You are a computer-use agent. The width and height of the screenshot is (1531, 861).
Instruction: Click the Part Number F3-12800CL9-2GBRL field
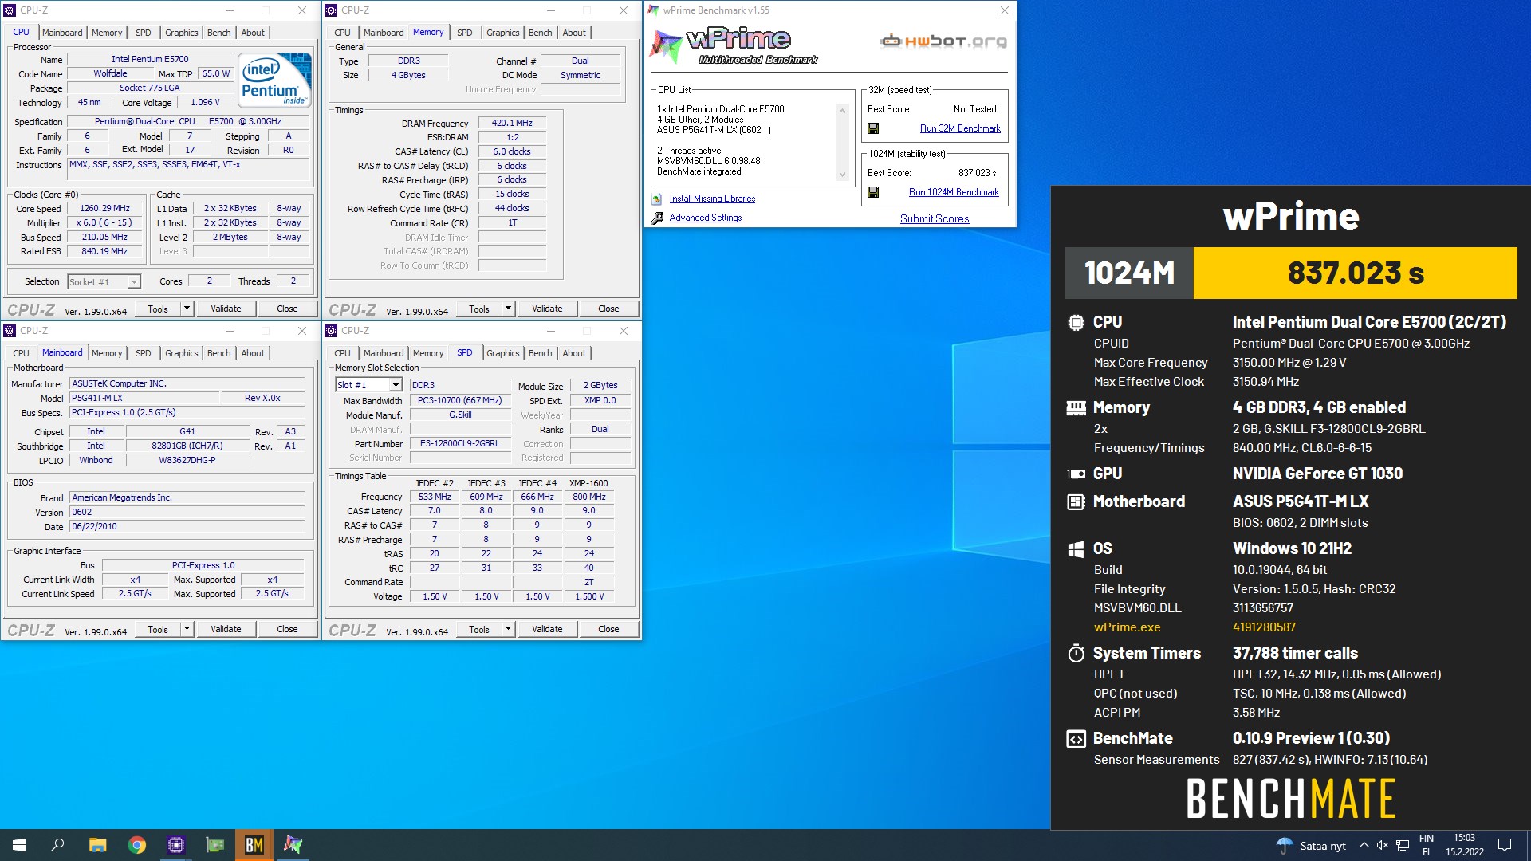point(460,443)
